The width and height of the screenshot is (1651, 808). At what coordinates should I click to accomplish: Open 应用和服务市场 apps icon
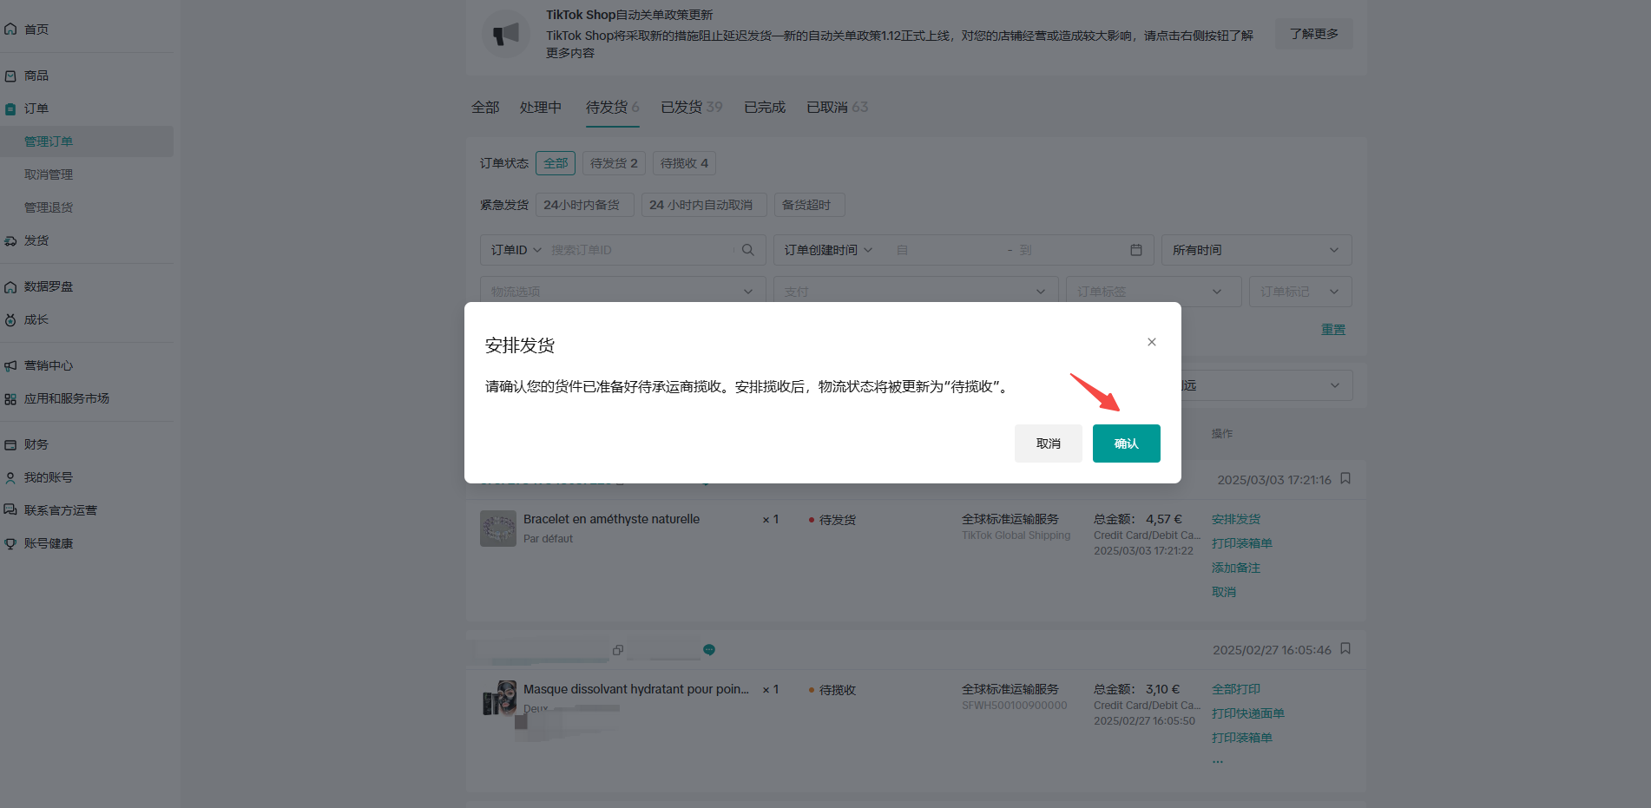[x=10, y=399]
